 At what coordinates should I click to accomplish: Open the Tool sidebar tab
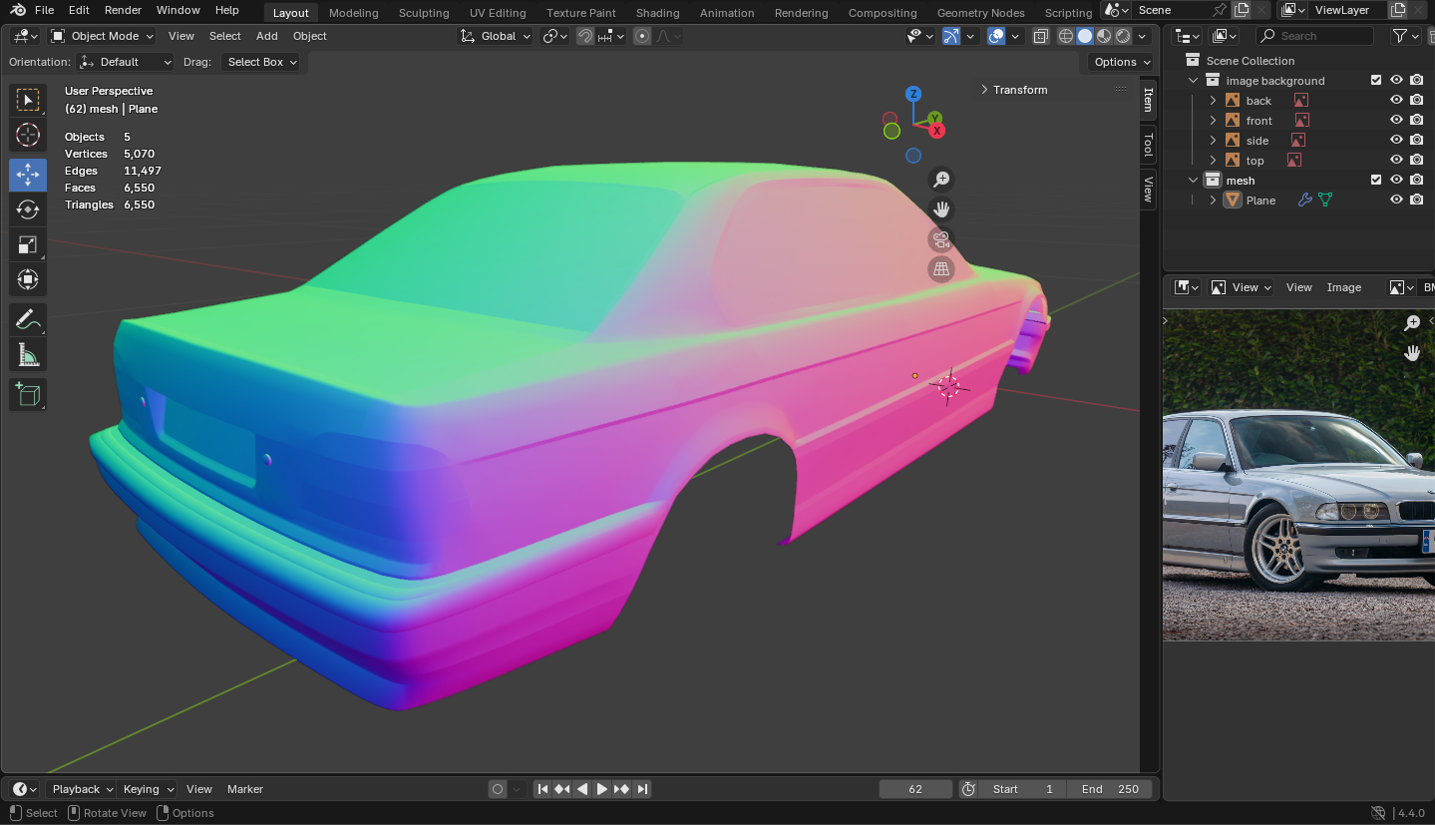click(x=1148, y=145)
